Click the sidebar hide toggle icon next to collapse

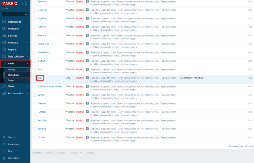(x=26, y=3)
